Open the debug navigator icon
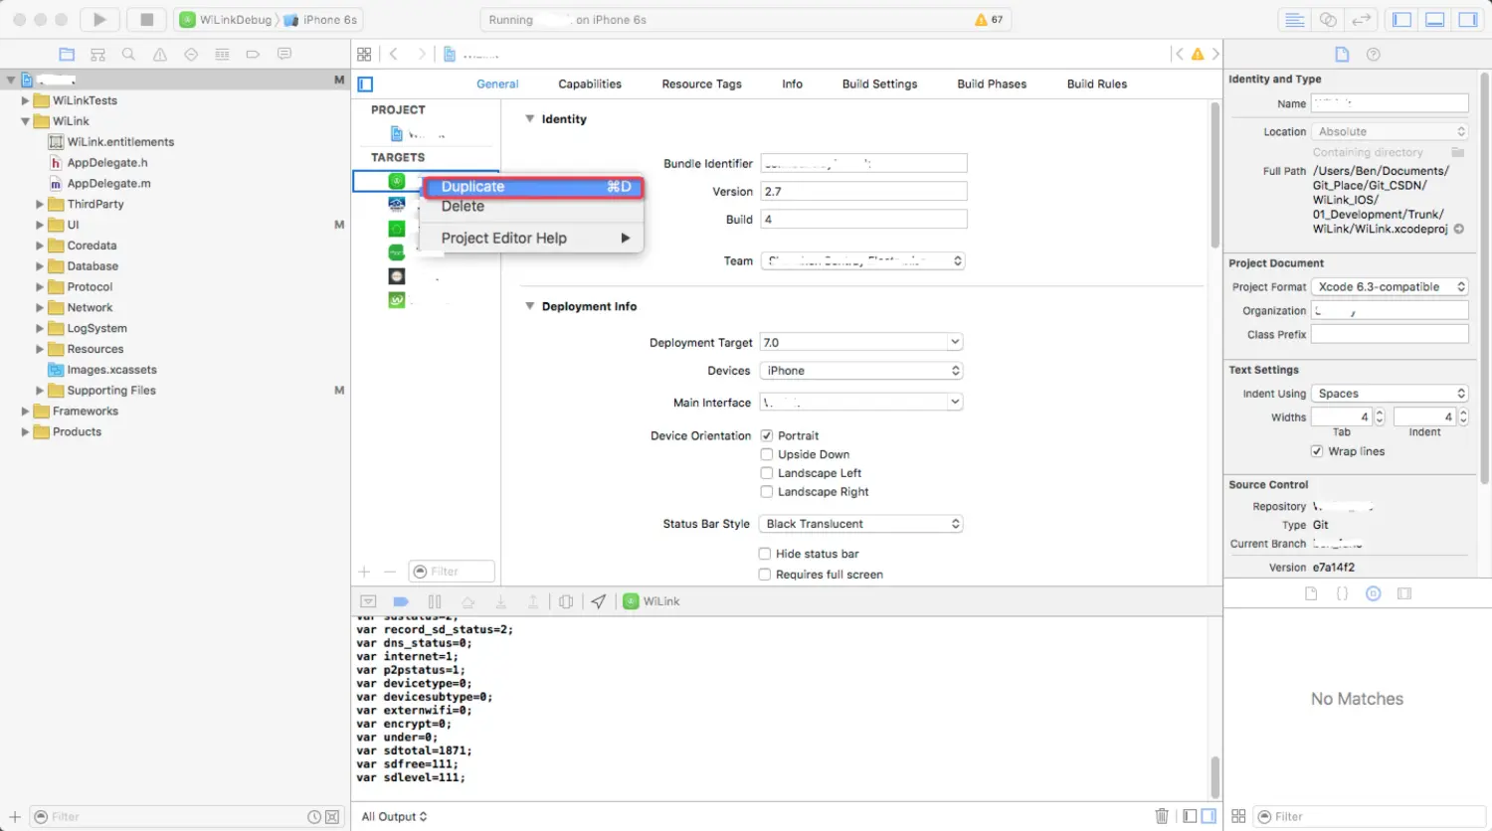This screenshot has height=831, width=1492. (x=222, y=55)
